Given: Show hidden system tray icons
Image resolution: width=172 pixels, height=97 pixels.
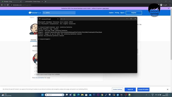Looking at the screenshot, I should pos(146,95).
